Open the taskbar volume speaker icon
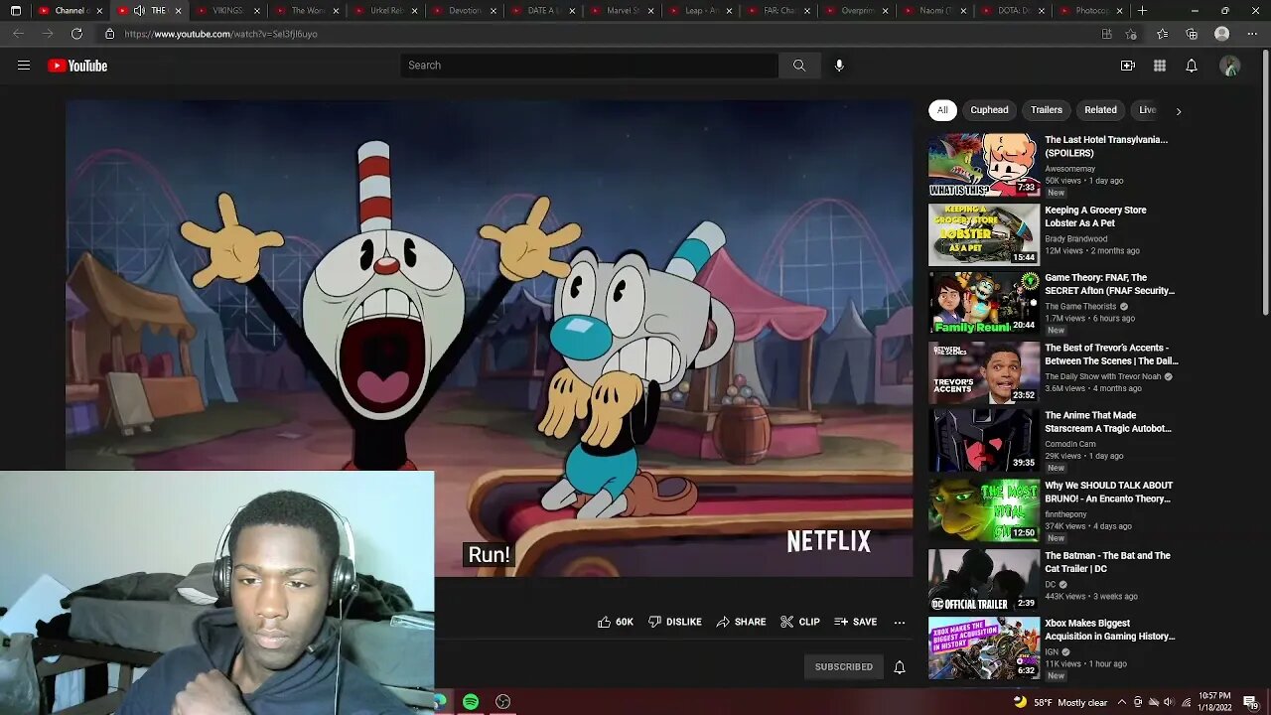The image size is (1271, 715). point(1168,702)
